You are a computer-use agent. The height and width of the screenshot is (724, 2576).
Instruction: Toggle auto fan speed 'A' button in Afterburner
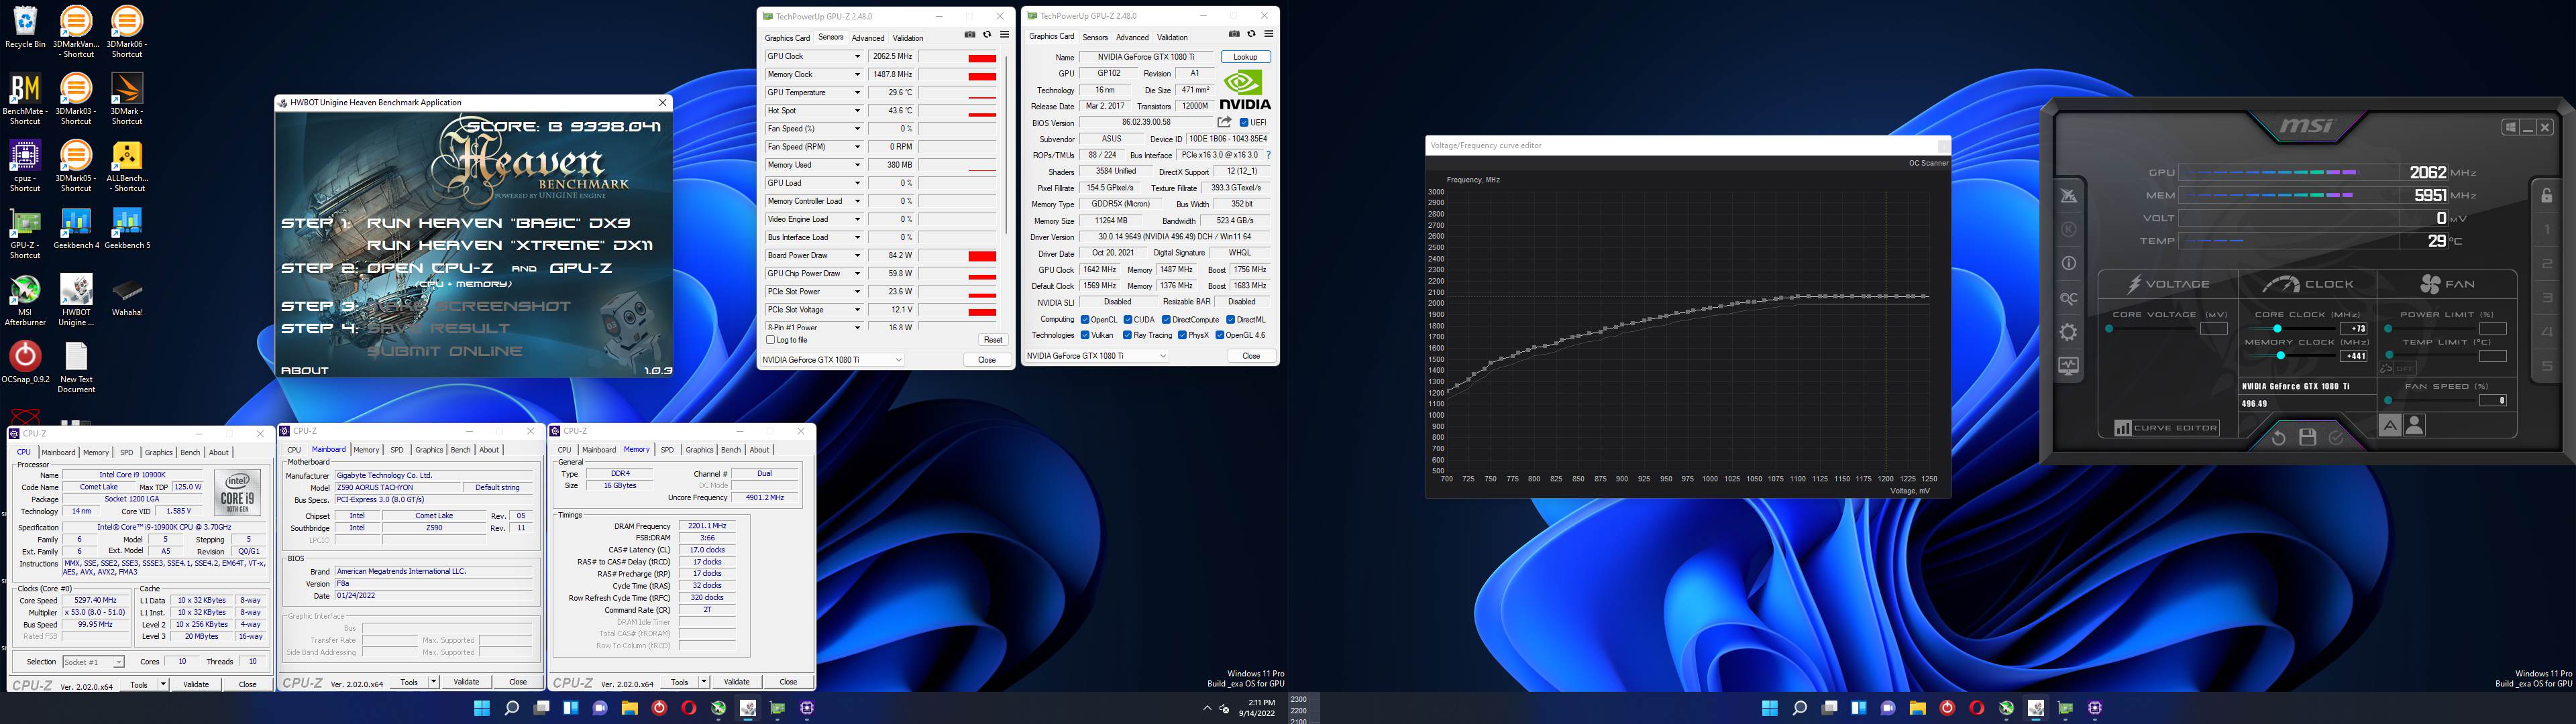pyautogui.click(x=2390, y=425)
